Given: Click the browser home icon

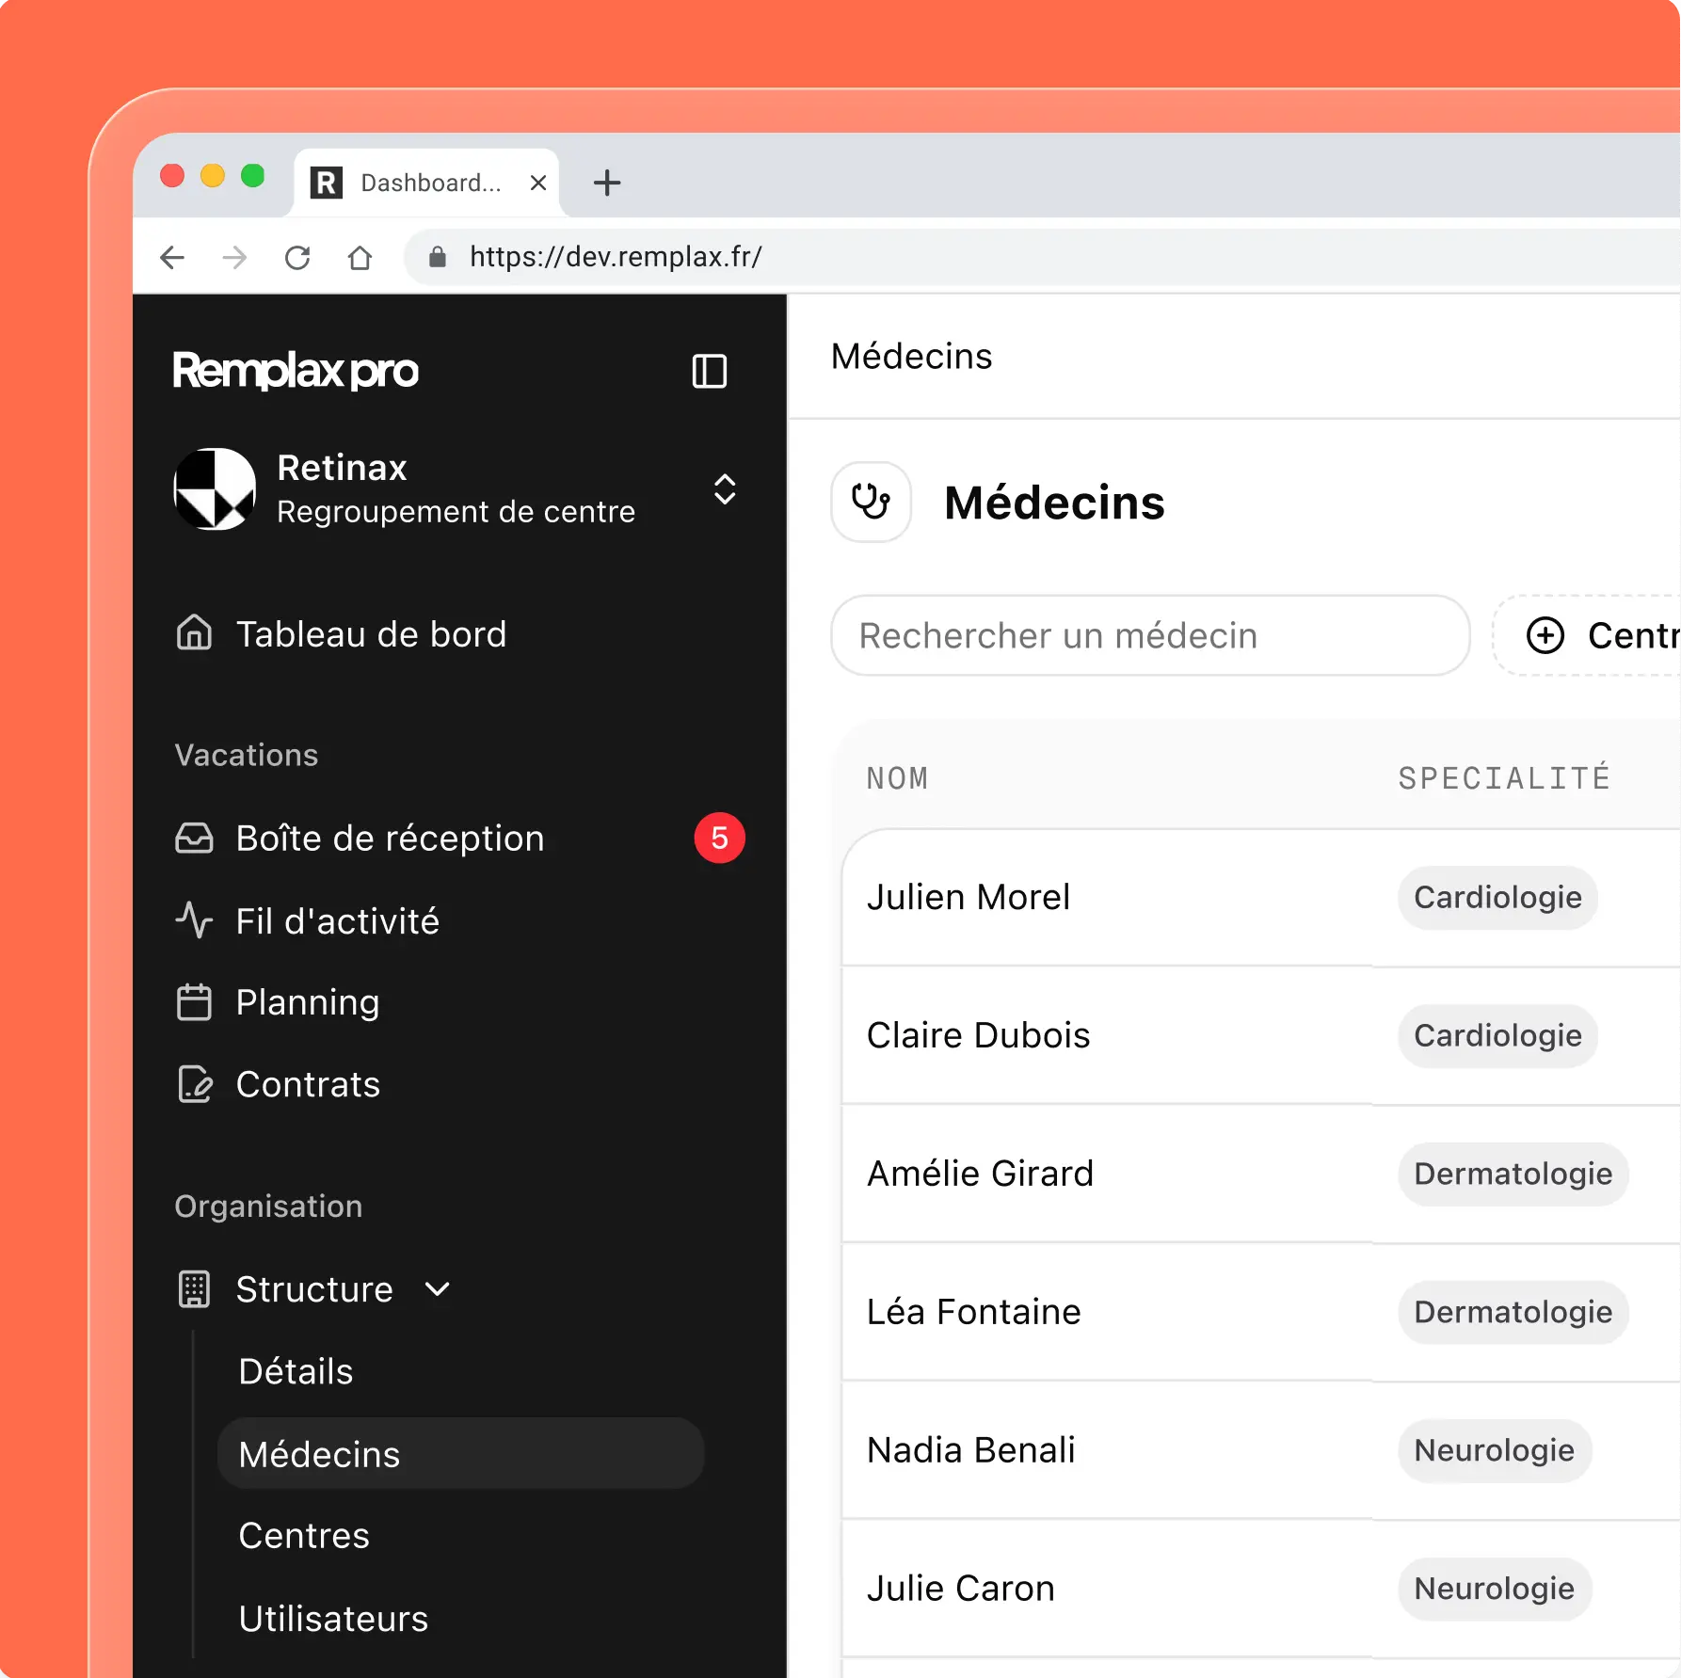Looking at the screenshot, I should coord(360,257).
